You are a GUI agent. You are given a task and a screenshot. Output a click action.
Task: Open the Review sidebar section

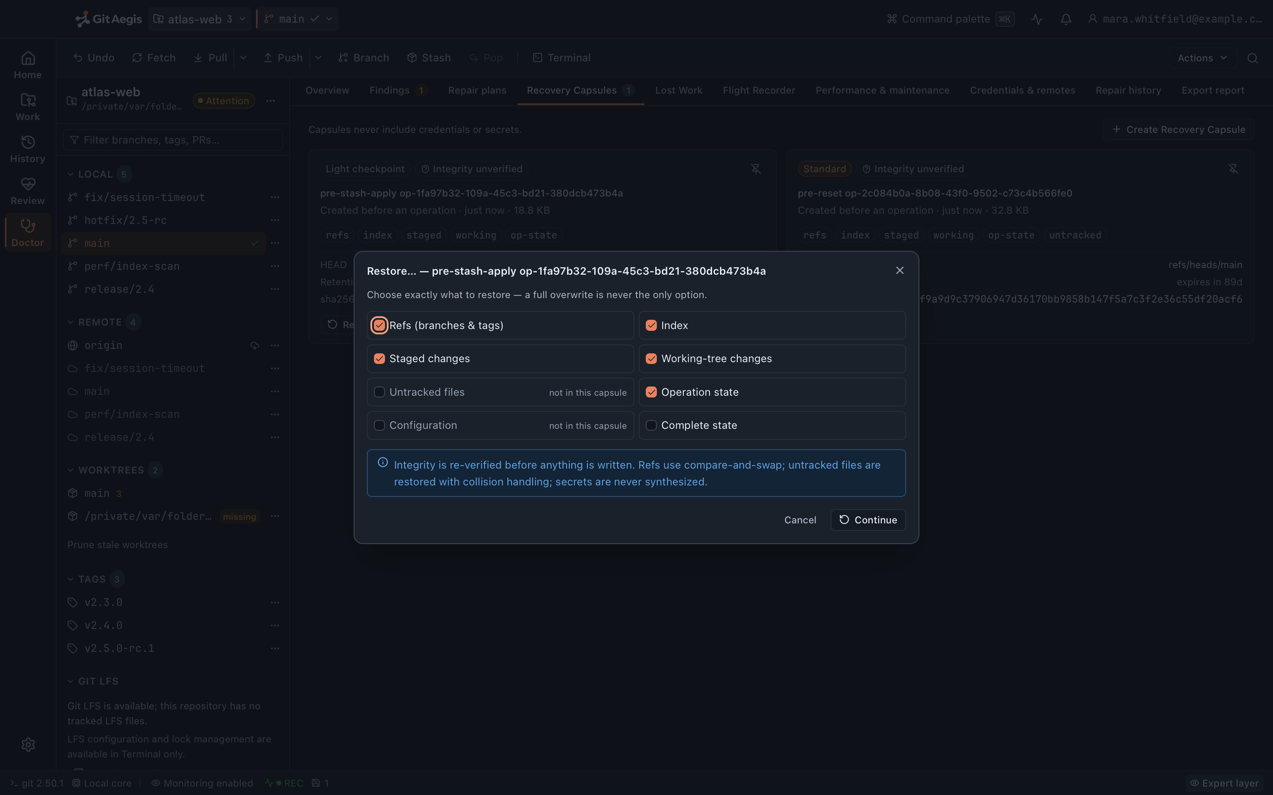click(28, 191)
